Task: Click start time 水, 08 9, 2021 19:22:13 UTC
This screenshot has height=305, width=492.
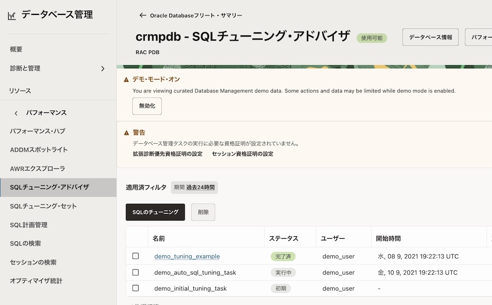Action: (x=418, y=256)
